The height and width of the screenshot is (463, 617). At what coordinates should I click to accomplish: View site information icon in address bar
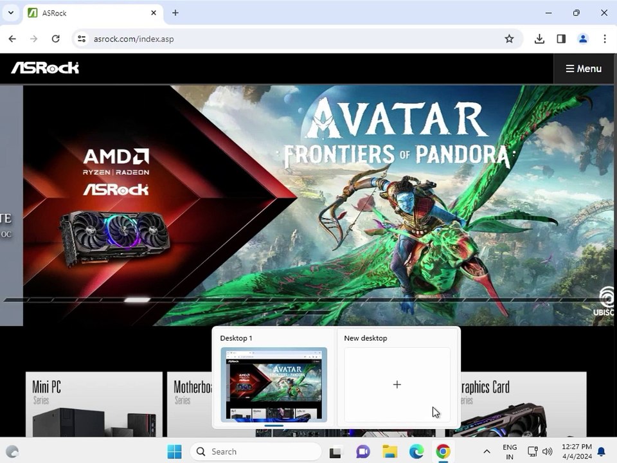pos(82,39)
